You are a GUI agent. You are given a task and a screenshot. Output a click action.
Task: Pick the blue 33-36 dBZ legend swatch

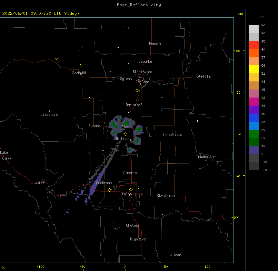pos(253,117)
